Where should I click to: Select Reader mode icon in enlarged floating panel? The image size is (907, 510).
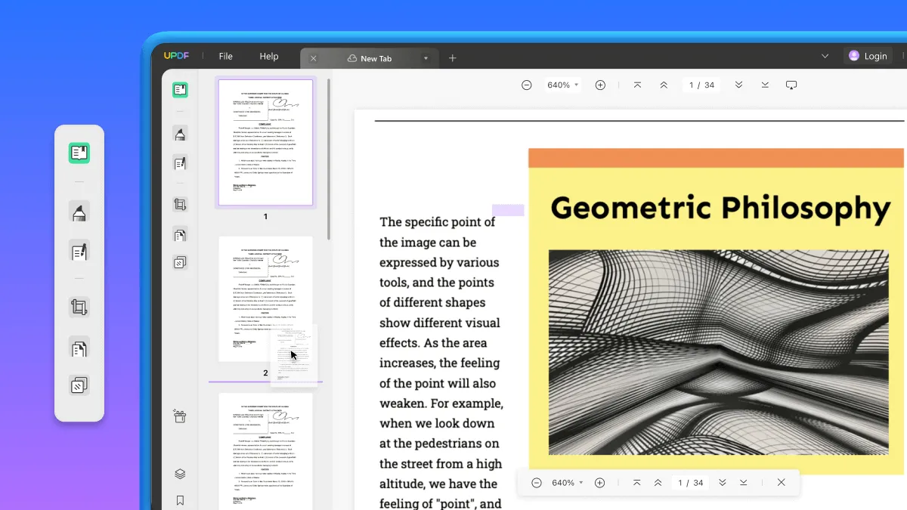click(79, 153)
